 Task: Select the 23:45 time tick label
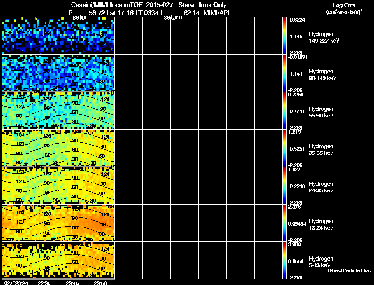pyautogui.click(x=72, y=282)
